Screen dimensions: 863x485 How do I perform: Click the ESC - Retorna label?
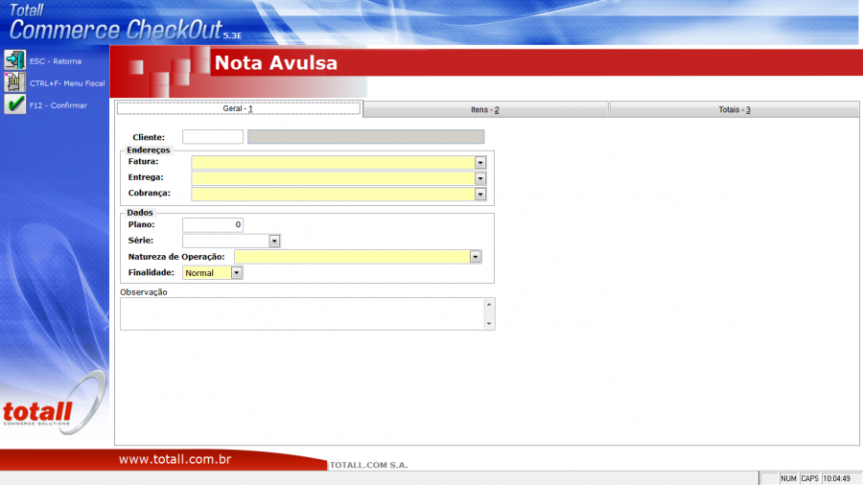[56, 61]
